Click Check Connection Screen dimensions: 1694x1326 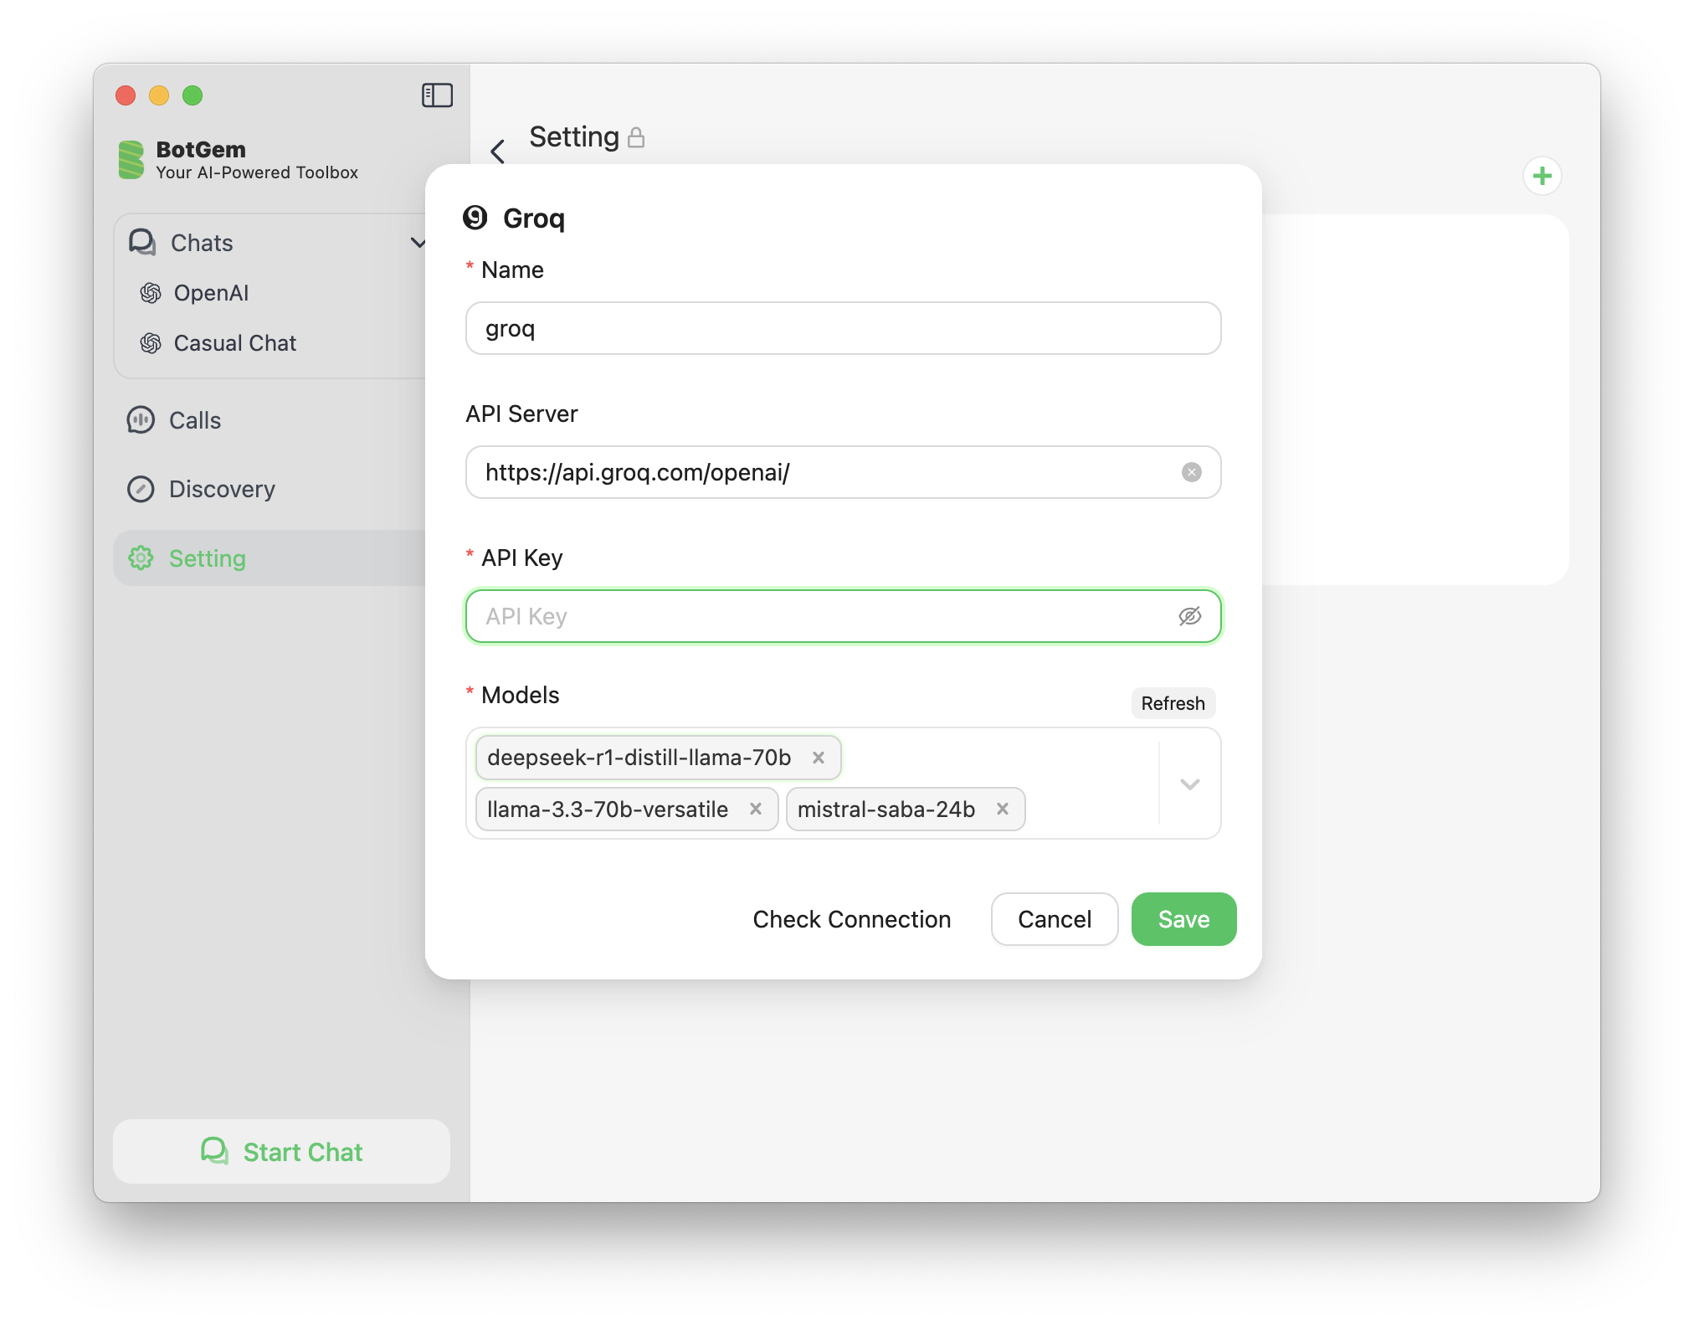pyautogui.click(x=852, y=919)
